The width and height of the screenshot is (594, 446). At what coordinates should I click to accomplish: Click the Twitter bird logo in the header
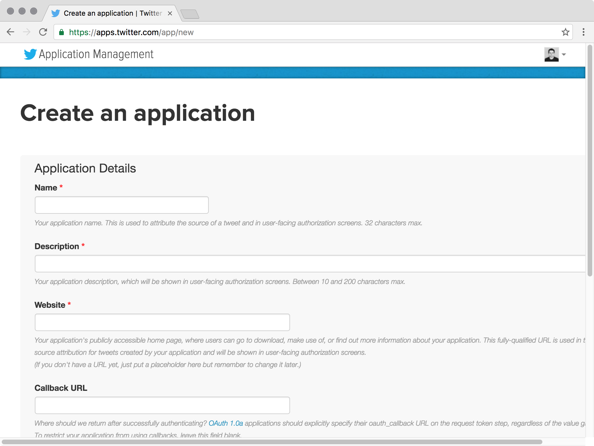[x=30, y=54]
